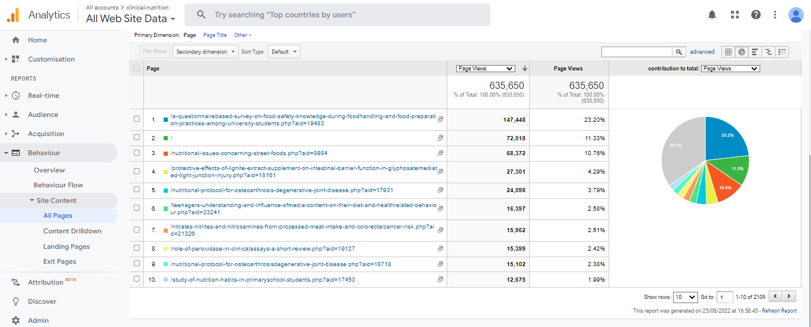Viewport: 811px width, 327px height.
Task: Switch to data table view icon
Action: 728,52
